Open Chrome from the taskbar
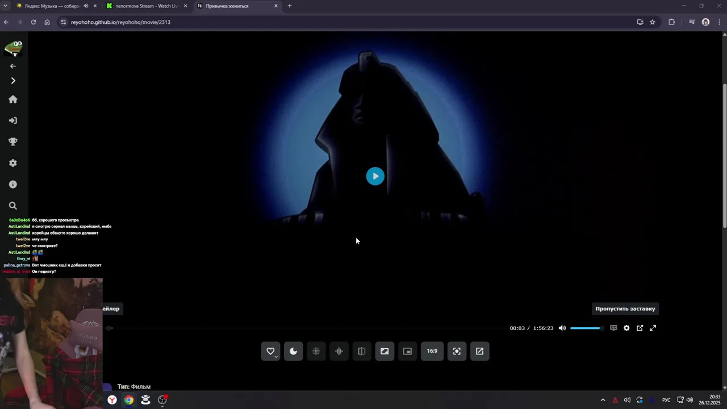 tap(129, 400)
